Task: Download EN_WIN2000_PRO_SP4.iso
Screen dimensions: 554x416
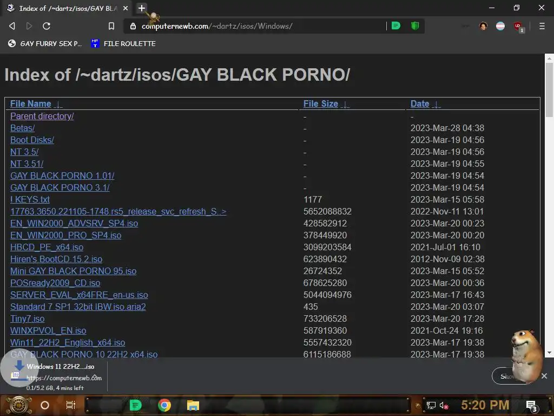Action: 65,235
